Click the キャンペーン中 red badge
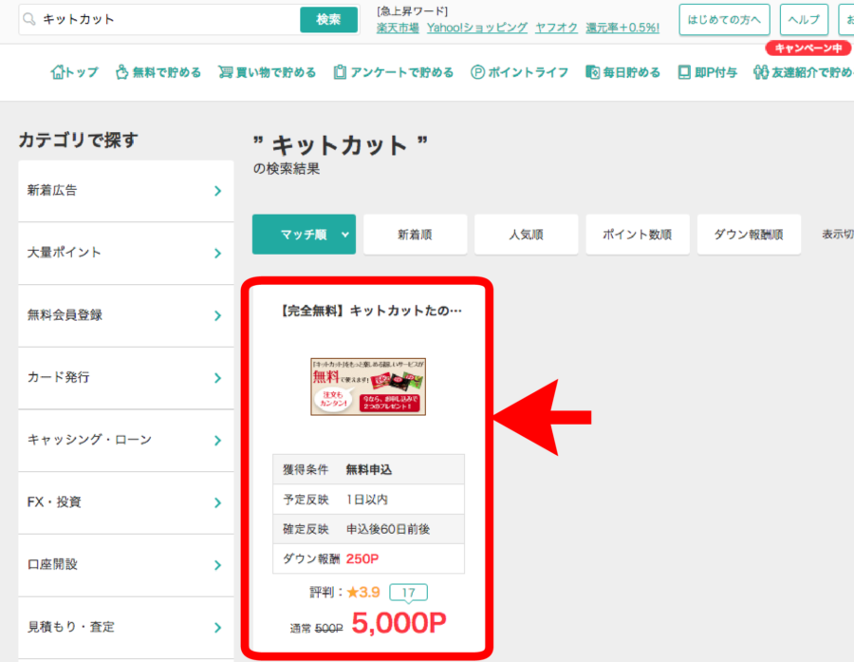854x662 pixels. (808, 48)
